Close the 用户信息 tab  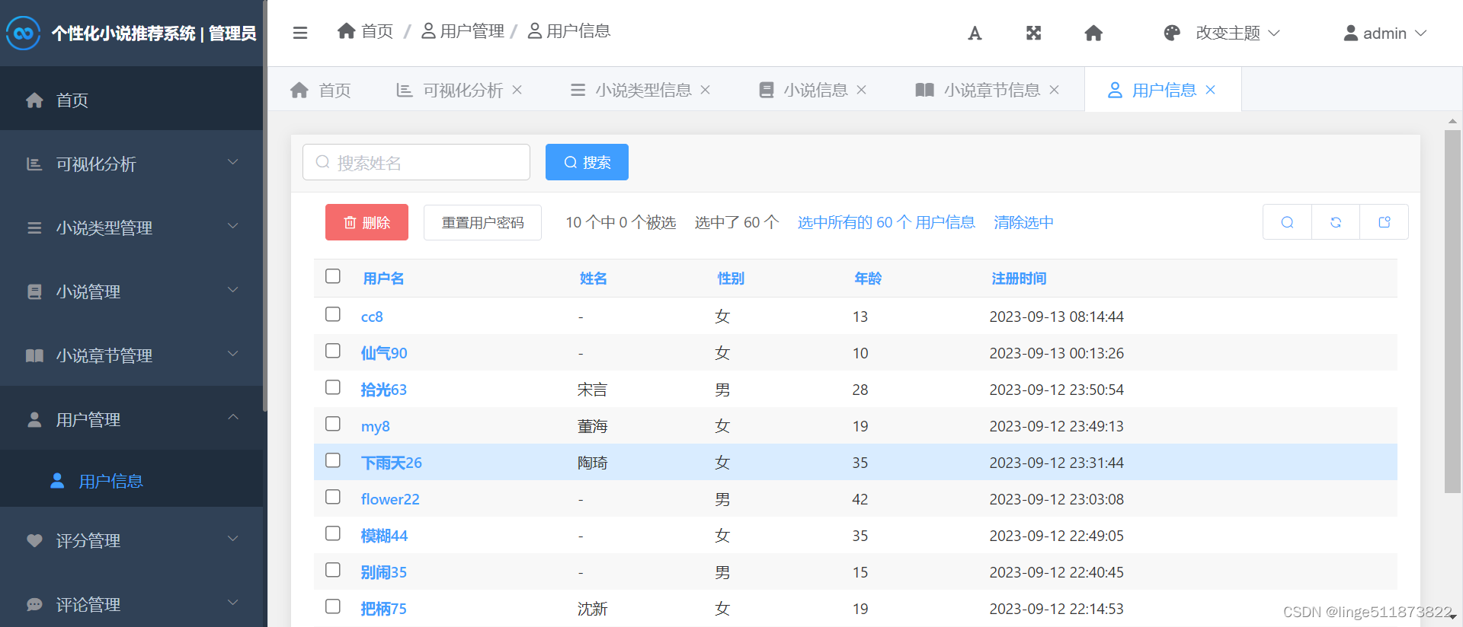(x=1211, y=90)
